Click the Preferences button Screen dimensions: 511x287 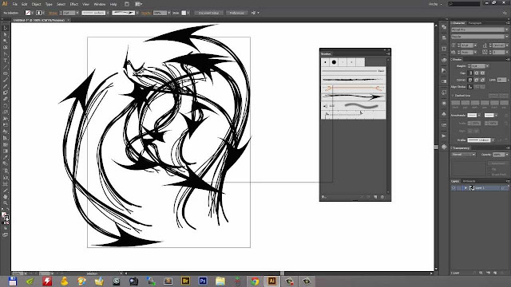click(x=237, y=13)
